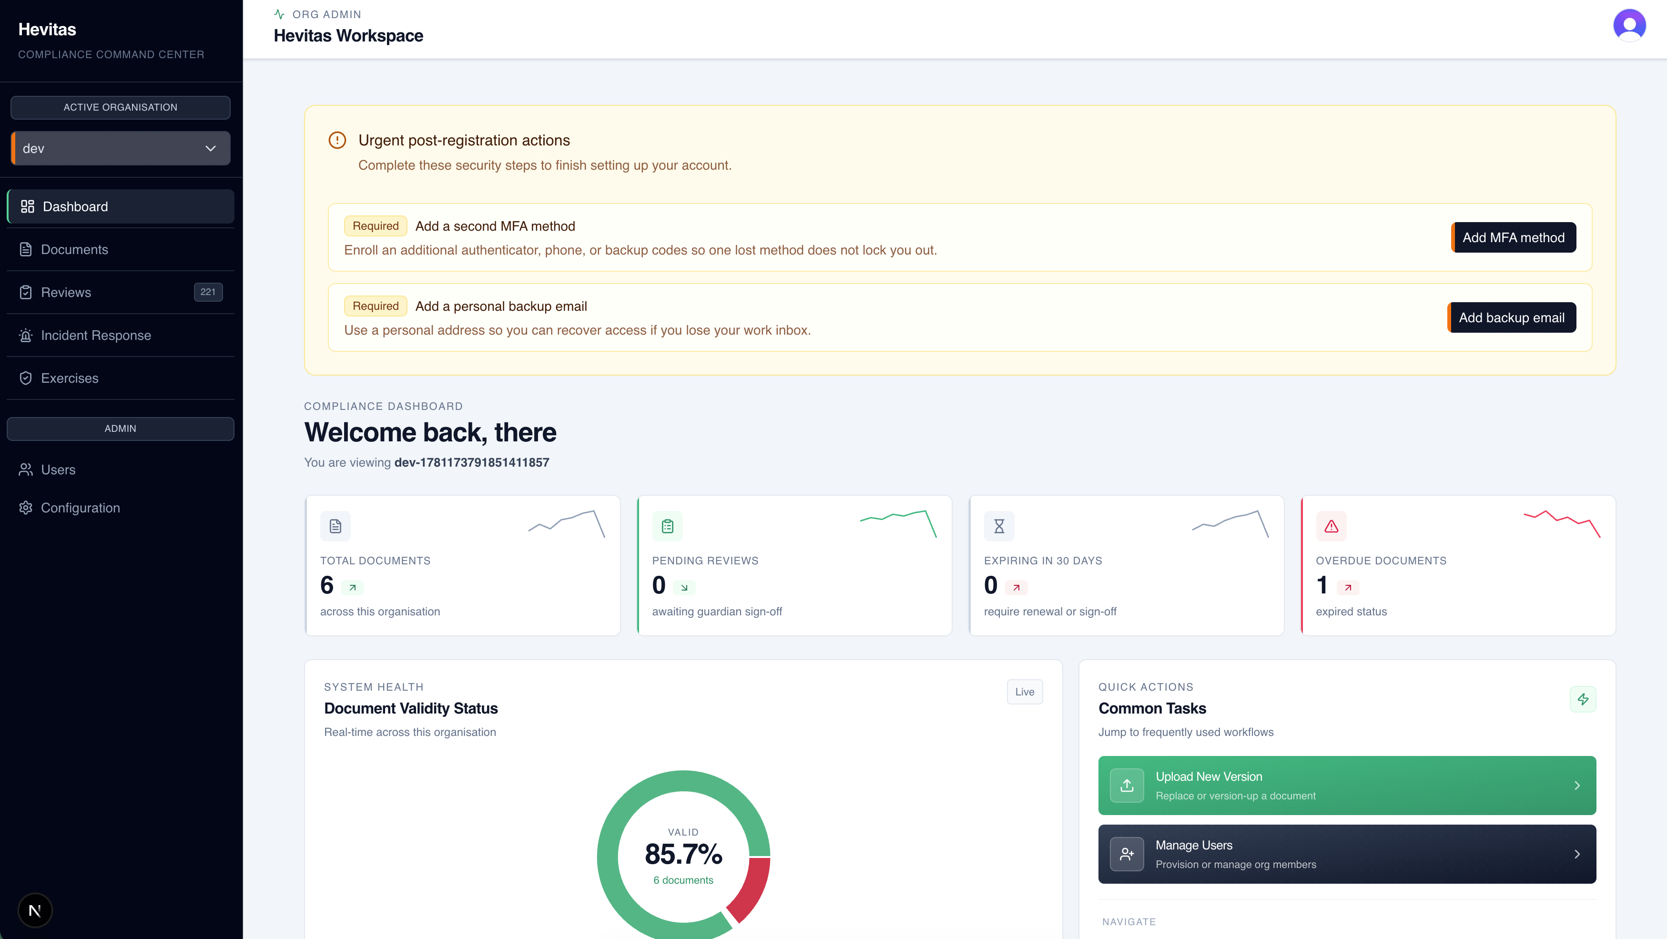Click the Pending Reviews stat card
This screenshot has height=939, width=1667.
(x=794, y=565)
